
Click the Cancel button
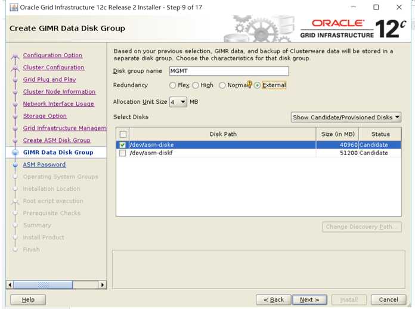pyautogui.click(x=388, y=299)
